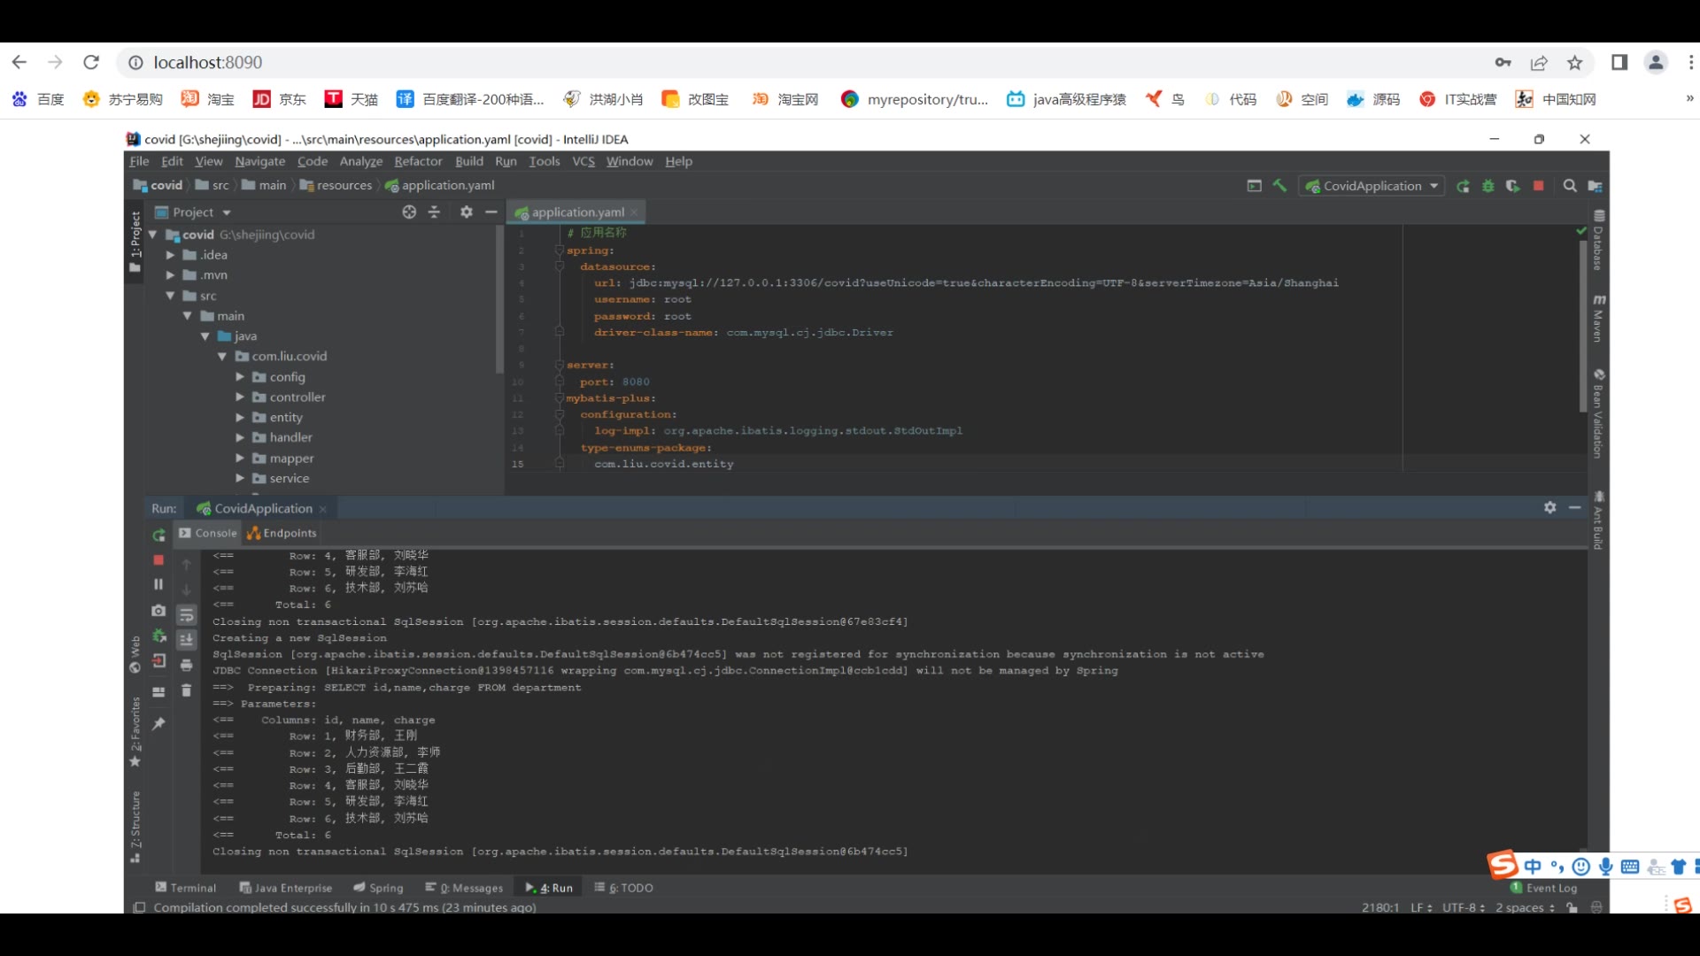The height and width of the screenshot is (956, 1700).
Task: Click locate file target icon in Project panel
Action: [x=409, y=212]
